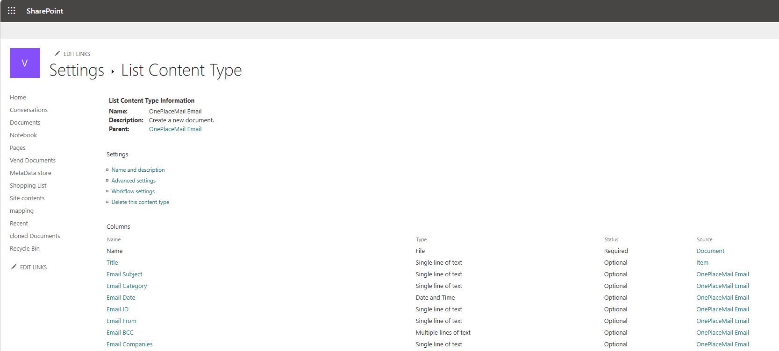Click EDIT LINKS at bottom of sidebar
The width and height of the screenshot is (779, 351).
33,267
